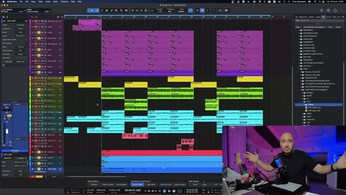Screen dimensions: 346x195
Task: Toggle the Loop button in transport
Action: (x=179, y=191)
